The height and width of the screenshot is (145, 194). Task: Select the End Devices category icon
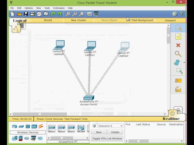(15, 138)
